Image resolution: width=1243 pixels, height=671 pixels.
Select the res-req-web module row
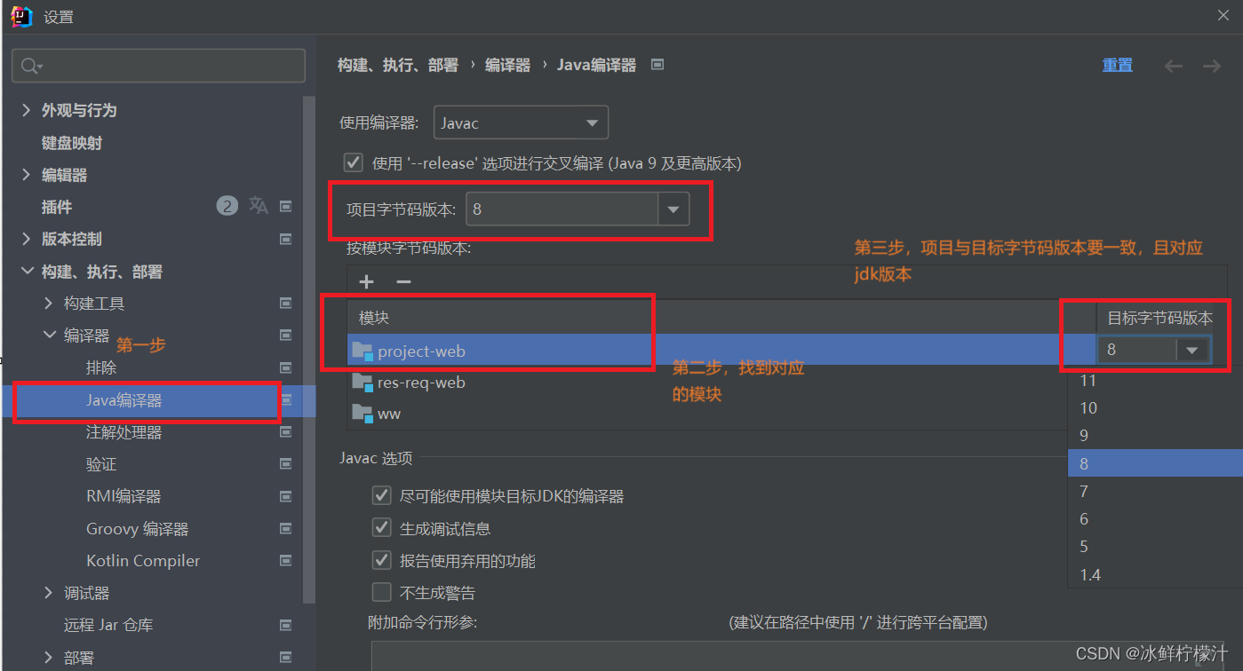coord(707,383)
